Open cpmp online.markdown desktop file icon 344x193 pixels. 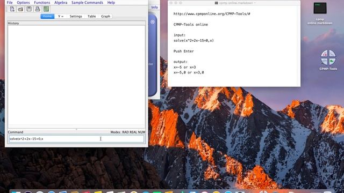pyautogui.click(x=320, y=13)
